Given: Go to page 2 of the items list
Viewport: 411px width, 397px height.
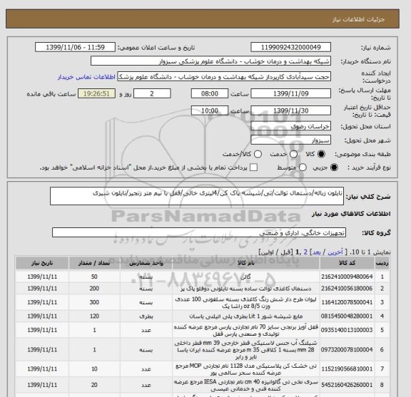Looking at the screenshot, I should pos(305,252).
